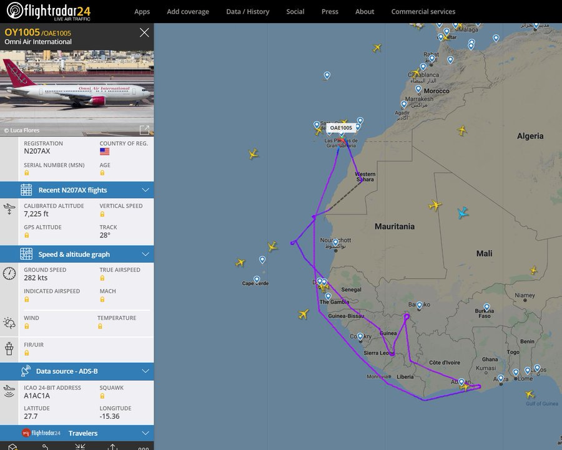Click the Wind lock icon
This screenshot has width=562, height=450.
pyautogui.click(x=26, y=326)
